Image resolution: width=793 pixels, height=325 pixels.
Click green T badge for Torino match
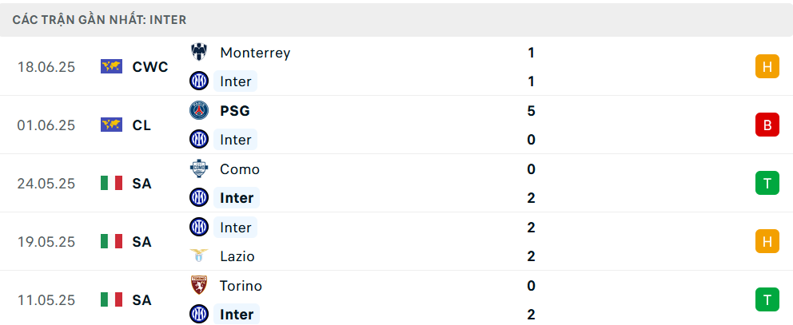click(767, 299)
